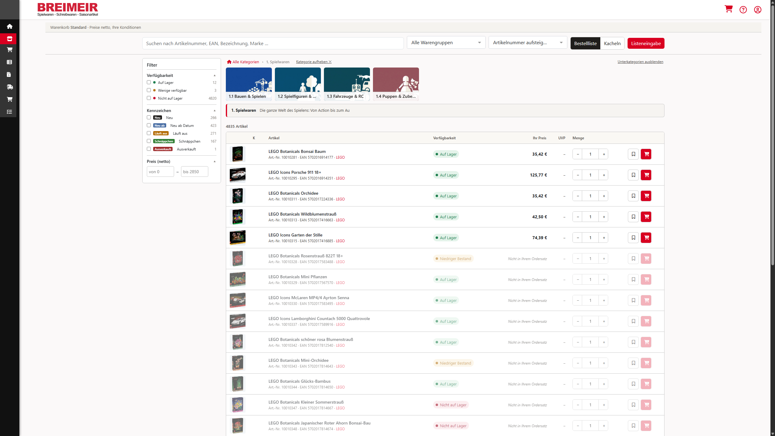The height and width of the screenshot is (436, 775).
Task: Switch to Bestellliste view
Action: tap(585, 43)
